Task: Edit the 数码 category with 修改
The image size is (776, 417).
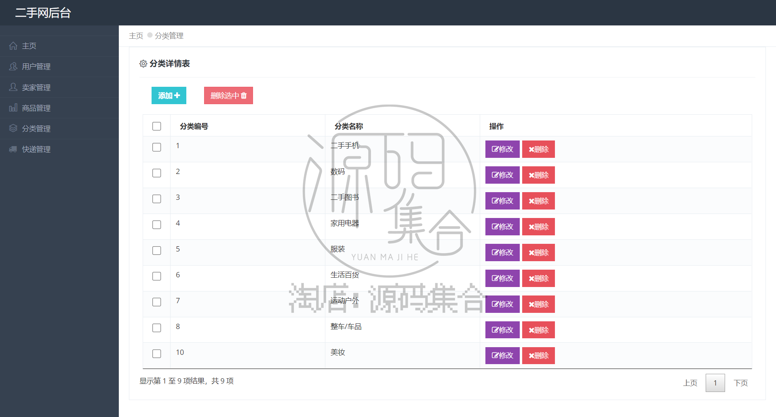Action: 502,175
